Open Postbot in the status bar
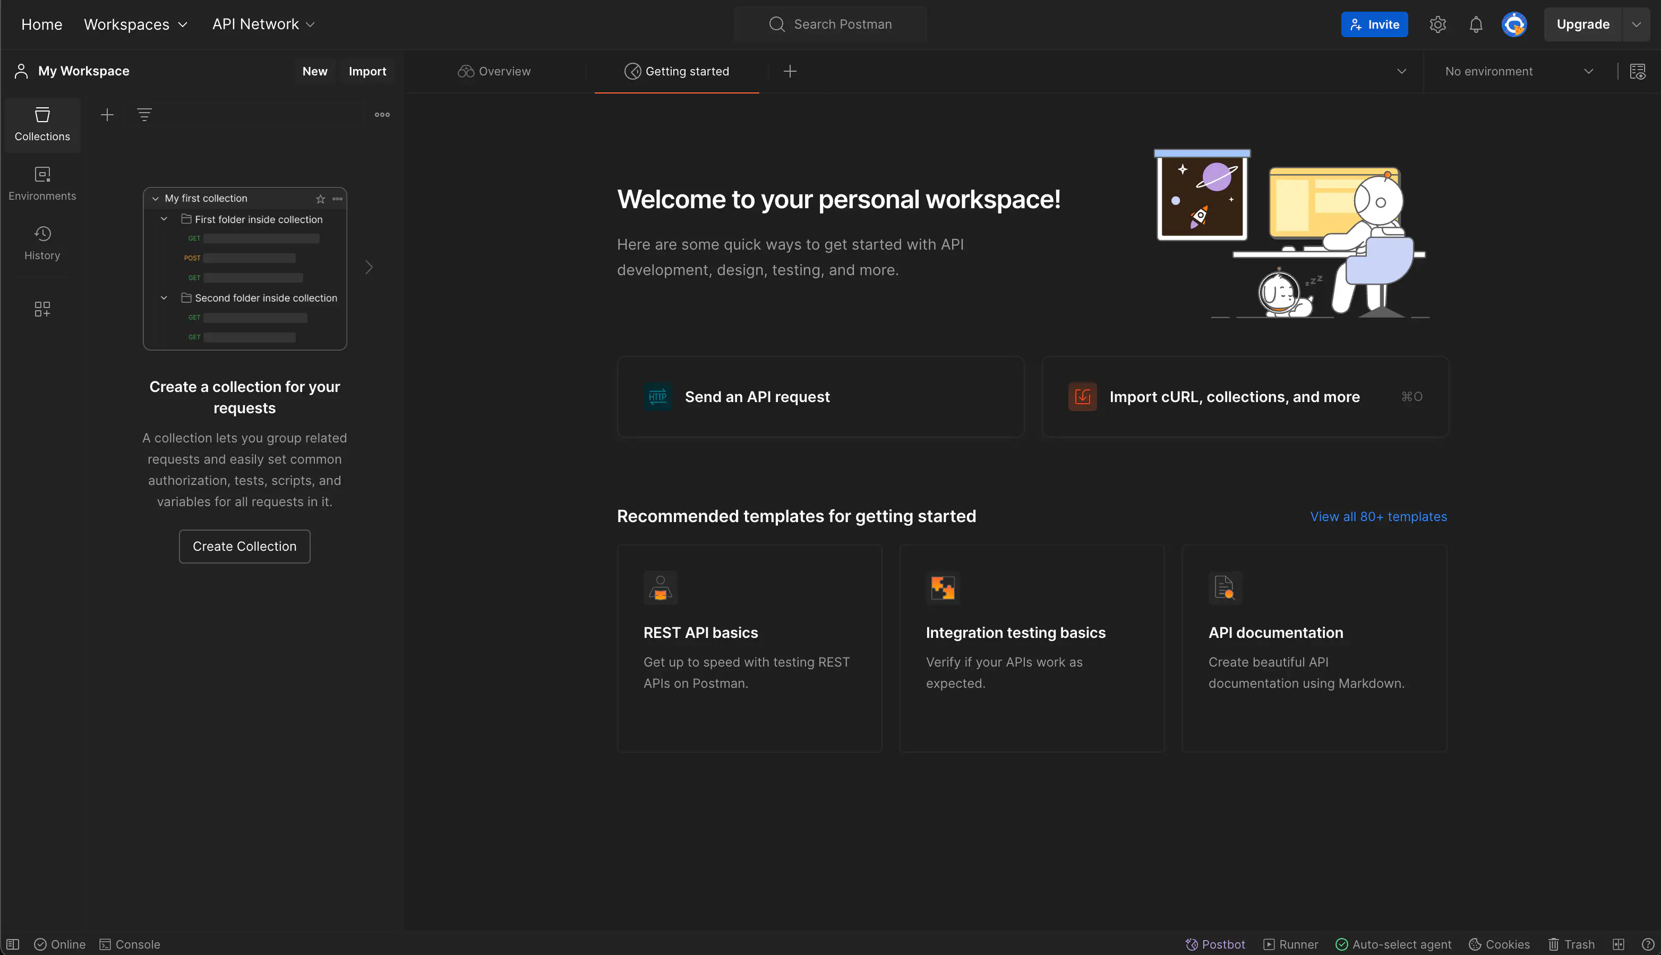Image resolution: width=1661 pixels, height=955 pixels. pos(1215,944)
